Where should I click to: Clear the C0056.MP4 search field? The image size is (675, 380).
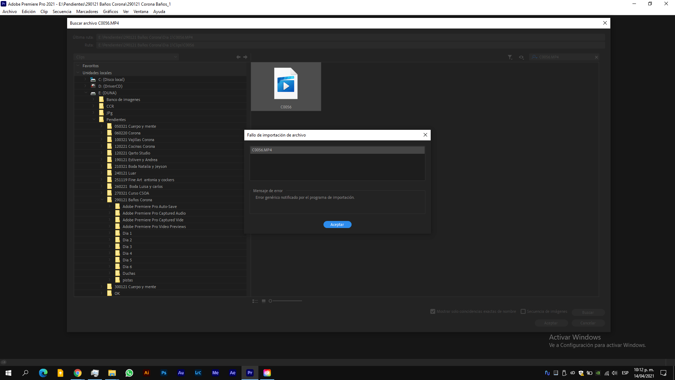pos(596,57)
